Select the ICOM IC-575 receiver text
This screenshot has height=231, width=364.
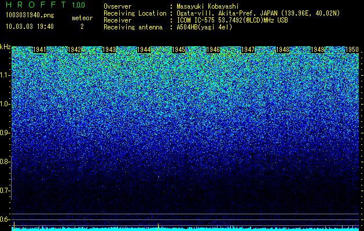pyautogui.click(x=233, y=20)
